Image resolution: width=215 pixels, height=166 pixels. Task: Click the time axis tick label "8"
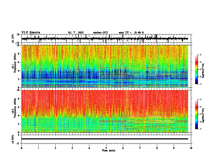point(157,148)
